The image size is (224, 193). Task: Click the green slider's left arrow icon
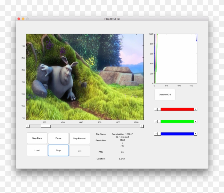(x=156, y=121)
